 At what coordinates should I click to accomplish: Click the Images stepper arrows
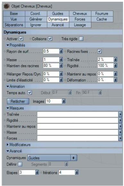tap(64, 101)
